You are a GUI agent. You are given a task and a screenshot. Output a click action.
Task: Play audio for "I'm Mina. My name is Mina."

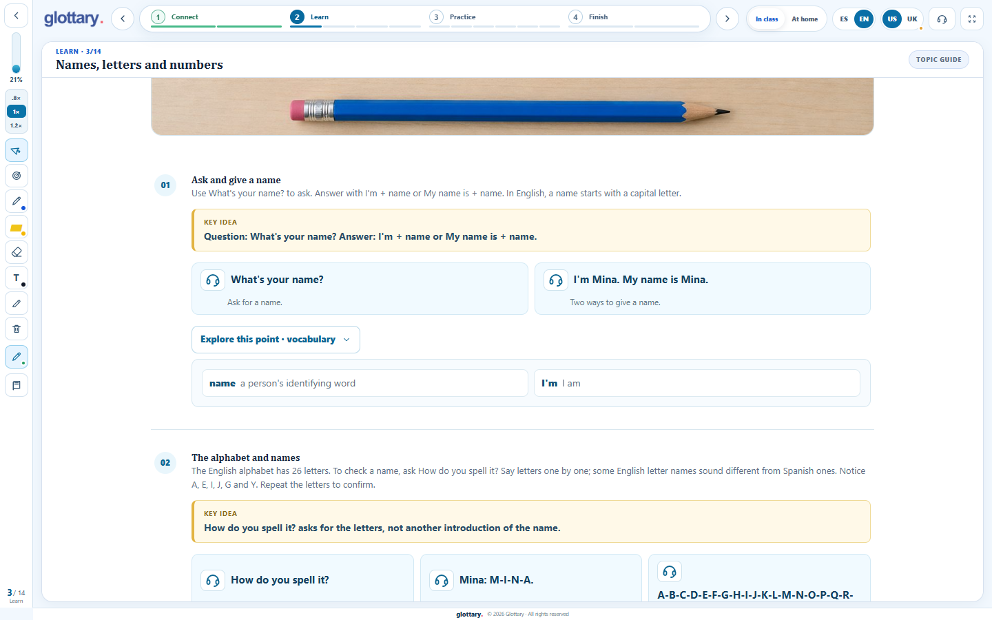click(556, 280)
